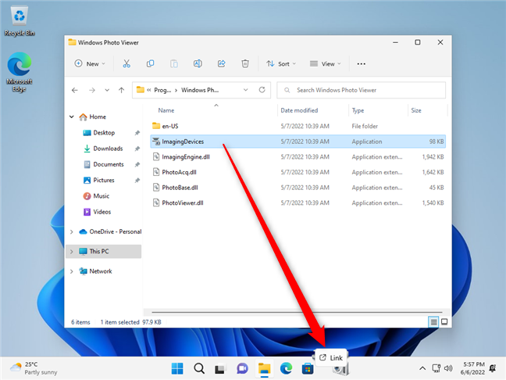
Task: Switch to details view layout icon
Action: coord(433,322)
